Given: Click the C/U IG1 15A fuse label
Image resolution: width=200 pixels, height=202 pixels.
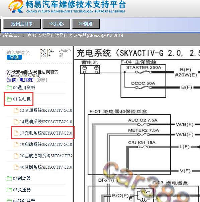Looking at the screenshot, I should pyautogui.click(x=142, y=143).
